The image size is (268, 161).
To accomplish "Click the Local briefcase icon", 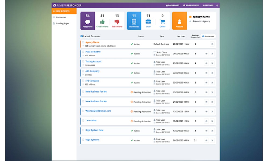I will click(148, 21).
